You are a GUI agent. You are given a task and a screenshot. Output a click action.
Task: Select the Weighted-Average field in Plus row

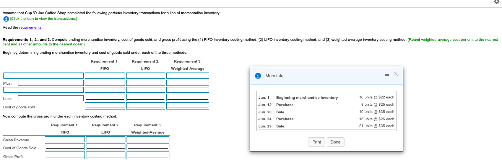coord(188,83)
